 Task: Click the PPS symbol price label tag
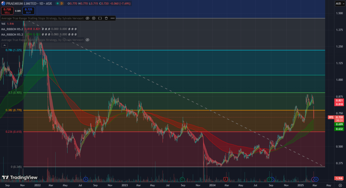(331, 118)
